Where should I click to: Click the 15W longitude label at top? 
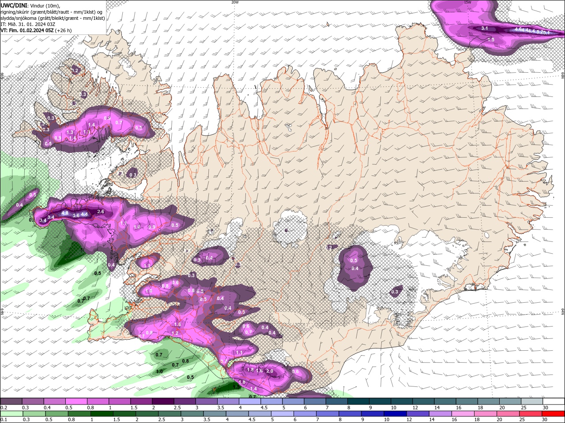point(467,2)
